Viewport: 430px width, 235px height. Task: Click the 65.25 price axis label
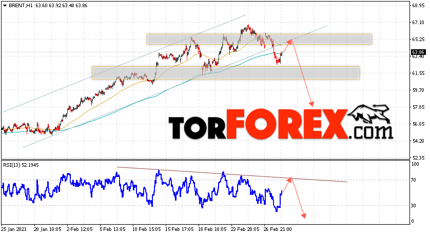point(418,40)
